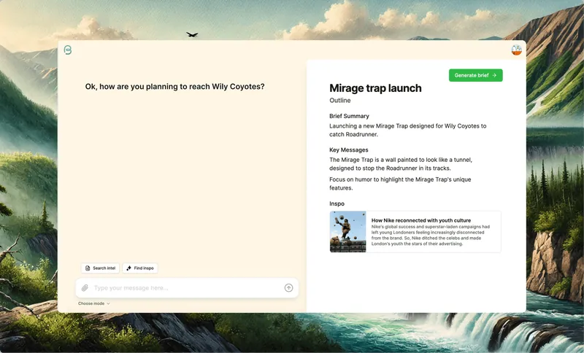Screen dimensions: 584x353
Task: Open How Nike reconnected with youth culture
Action: click(x=421, y=220)
